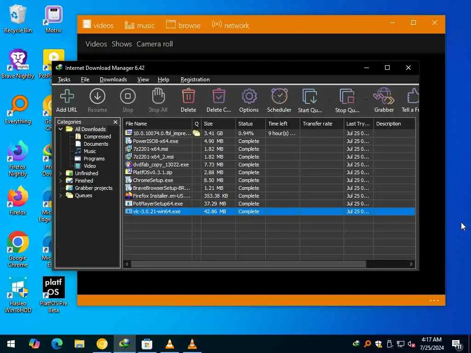Open the Registration menu
Screen dimensions: 471x353
point(195,80)
